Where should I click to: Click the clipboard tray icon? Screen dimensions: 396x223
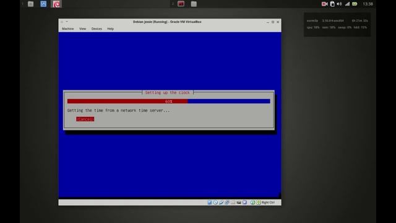coord(332,4)
